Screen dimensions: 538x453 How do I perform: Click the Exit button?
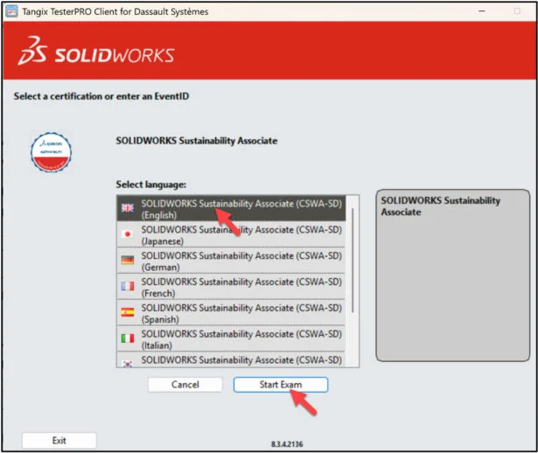point(59,440)
